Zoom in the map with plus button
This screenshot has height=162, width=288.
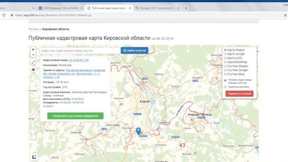point(33,49)
